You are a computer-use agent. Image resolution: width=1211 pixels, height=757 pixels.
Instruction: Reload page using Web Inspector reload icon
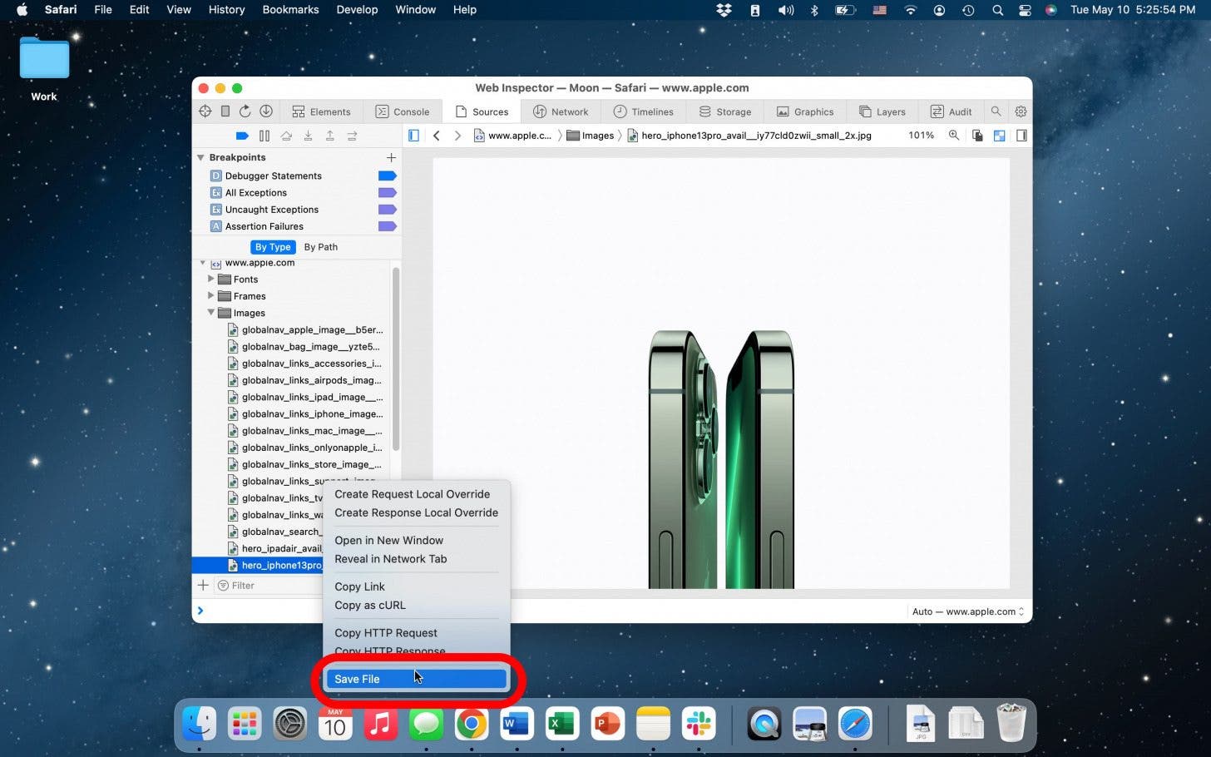click(245, 111)
